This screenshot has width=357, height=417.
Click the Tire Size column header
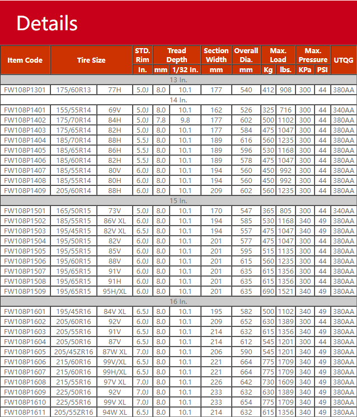(91, 60)
